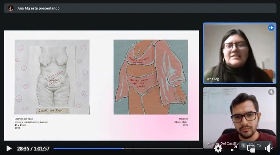Click the Ana Mg name label

[x=213, y=79]
